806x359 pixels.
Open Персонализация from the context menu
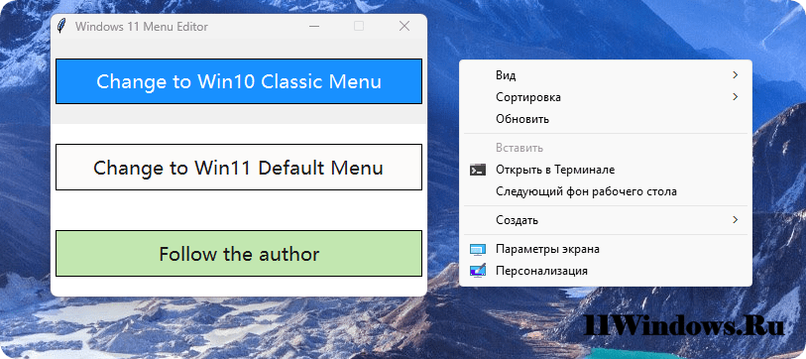pos(606,271)
